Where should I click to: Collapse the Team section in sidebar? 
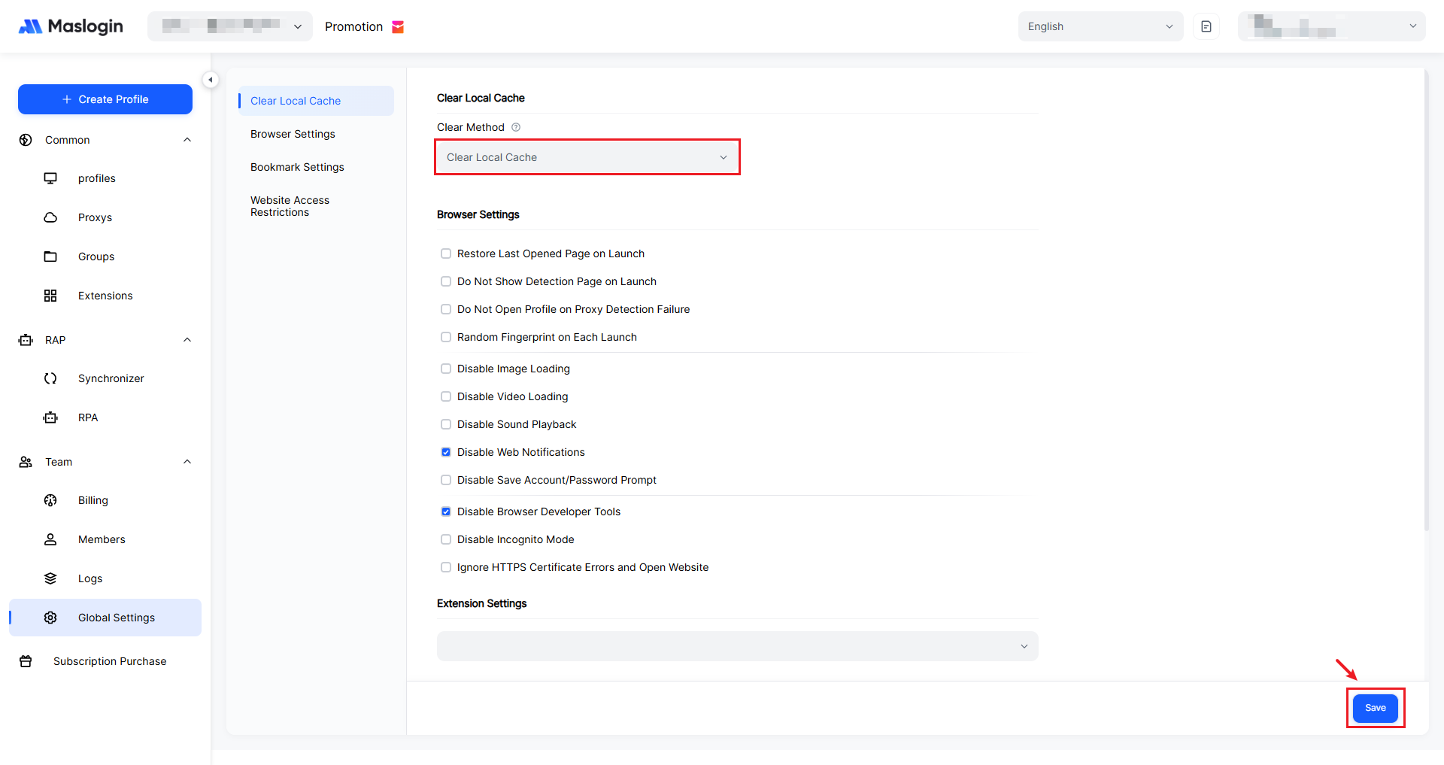click(187, 462)
